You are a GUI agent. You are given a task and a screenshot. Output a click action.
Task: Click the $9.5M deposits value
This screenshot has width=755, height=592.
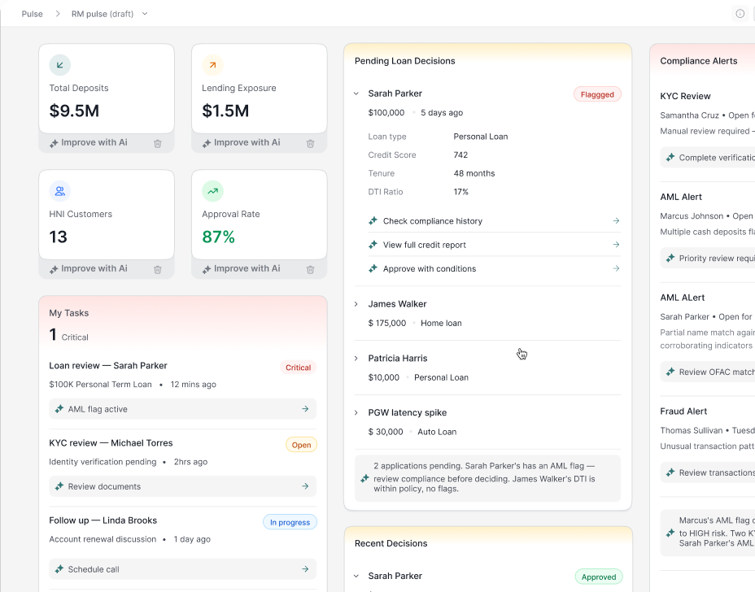pyautogui.click(x=74, y=111)
